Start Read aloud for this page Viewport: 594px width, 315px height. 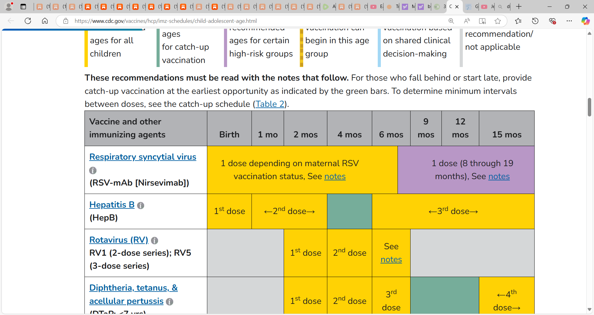467,21
